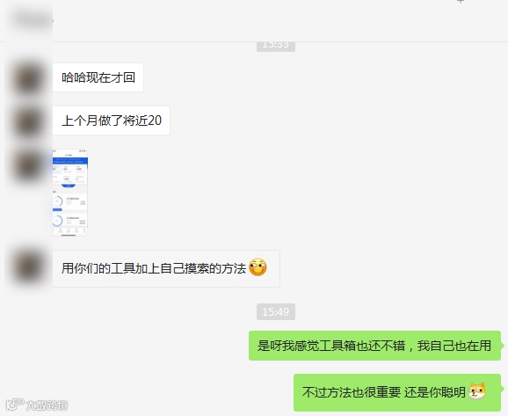Open avatar beside the 哈哈现在才回 message

coord(28,77)
